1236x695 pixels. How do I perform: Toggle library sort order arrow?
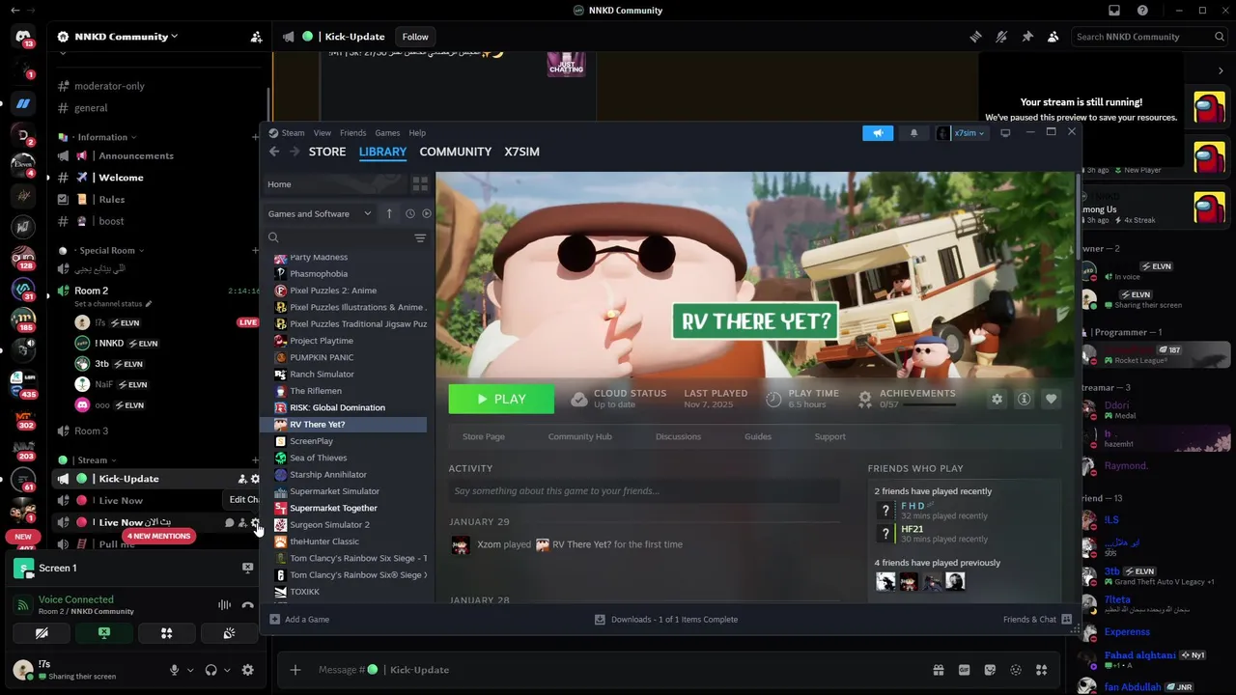(389, 213)
